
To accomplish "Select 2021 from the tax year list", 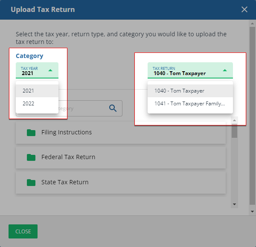I will (37, 91).
